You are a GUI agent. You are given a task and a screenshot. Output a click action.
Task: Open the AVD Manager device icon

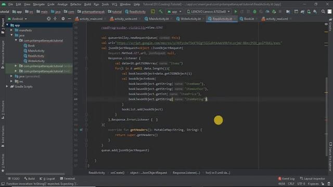tap(309, 11)
